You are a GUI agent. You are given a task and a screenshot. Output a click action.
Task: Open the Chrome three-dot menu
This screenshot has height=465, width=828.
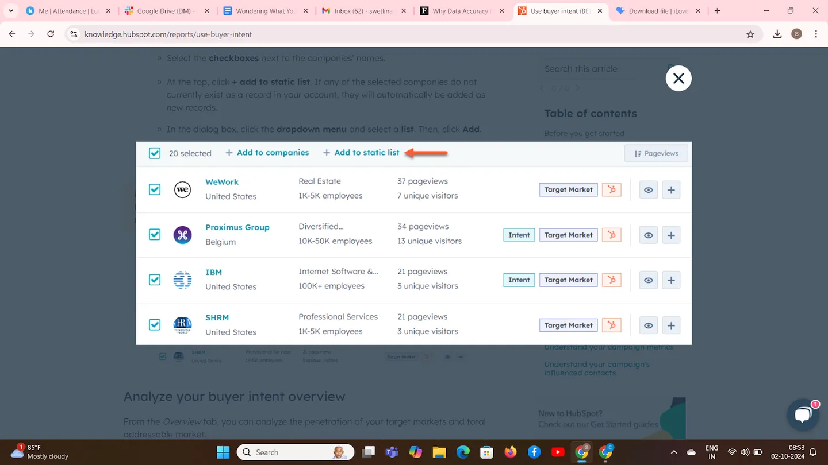click(816, 34)
